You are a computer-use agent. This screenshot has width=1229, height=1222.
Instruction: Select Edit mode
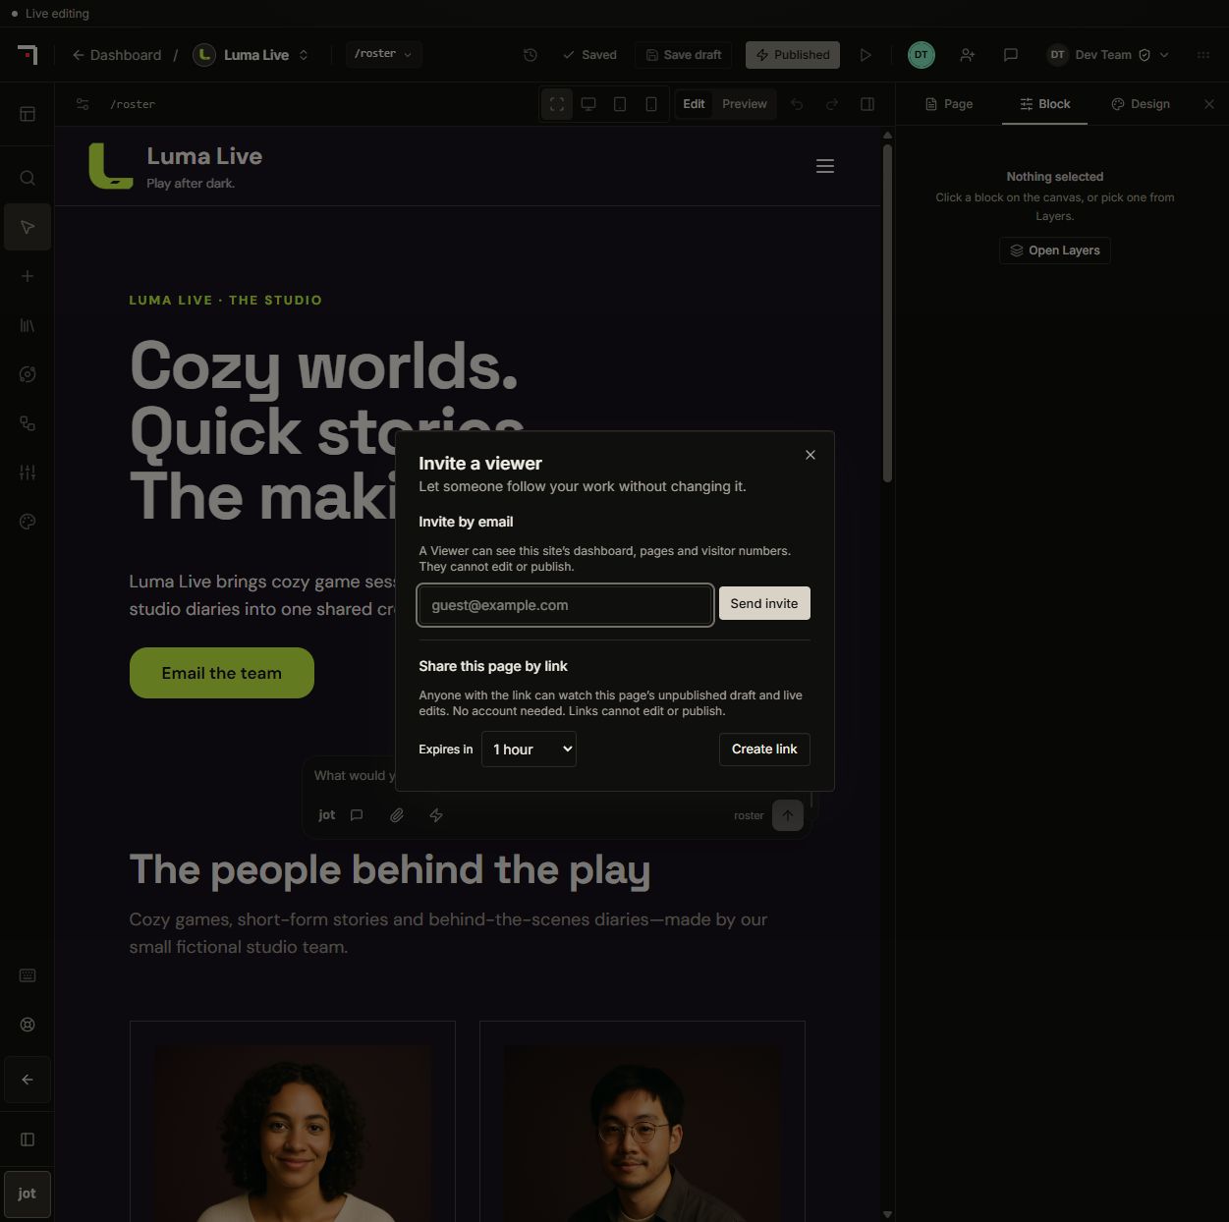pyautogui.click(x=694, y=104)
